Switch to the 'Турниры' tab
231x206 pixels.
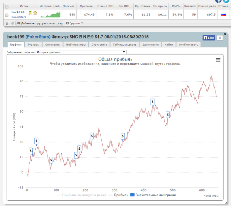[34, 44]
